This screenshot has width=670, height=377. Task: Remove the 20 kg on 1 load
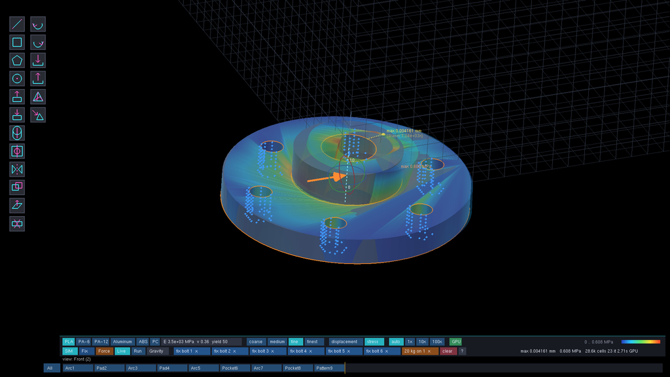pyautogui.click(x=429, y=351)
